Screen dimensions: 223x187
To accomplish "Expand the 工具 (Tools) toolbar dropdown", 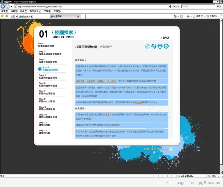I will click(x=219, y=16).
